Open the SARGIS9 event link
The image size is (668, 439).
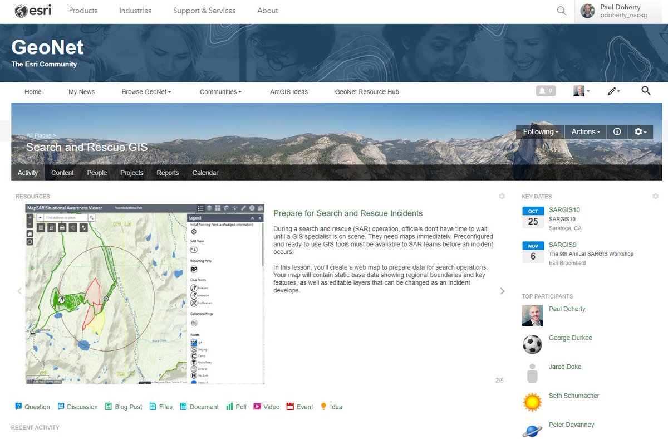[562, 245]
